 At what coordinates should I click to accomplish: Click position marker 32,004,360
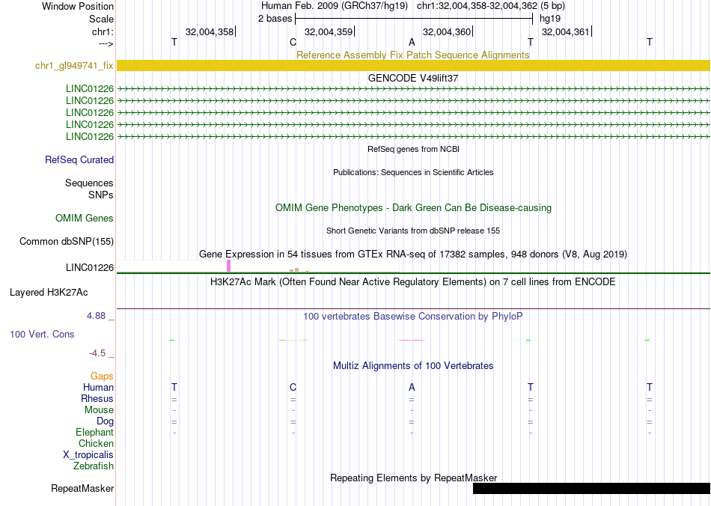pyautogui.click(x=448, y=31)
